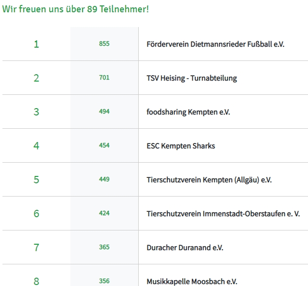
Task: Open foodsharing Kempten e.V. entry
Action: 188,112
